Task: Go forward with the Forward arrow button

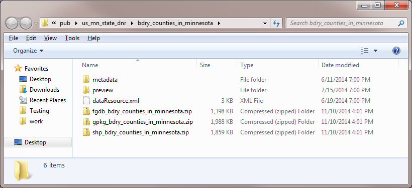Action: point(26,24)
